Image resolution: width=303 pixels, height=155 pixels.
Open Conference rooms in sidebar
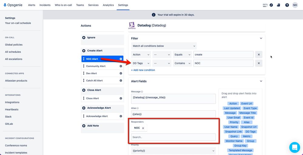coord(16,146)
